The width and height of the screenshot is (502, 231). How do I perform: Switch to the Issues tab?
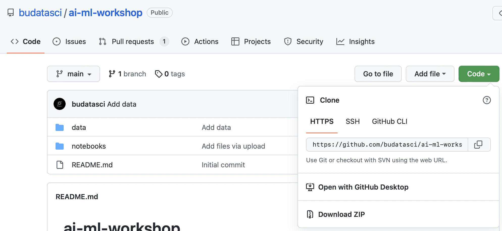69,41
